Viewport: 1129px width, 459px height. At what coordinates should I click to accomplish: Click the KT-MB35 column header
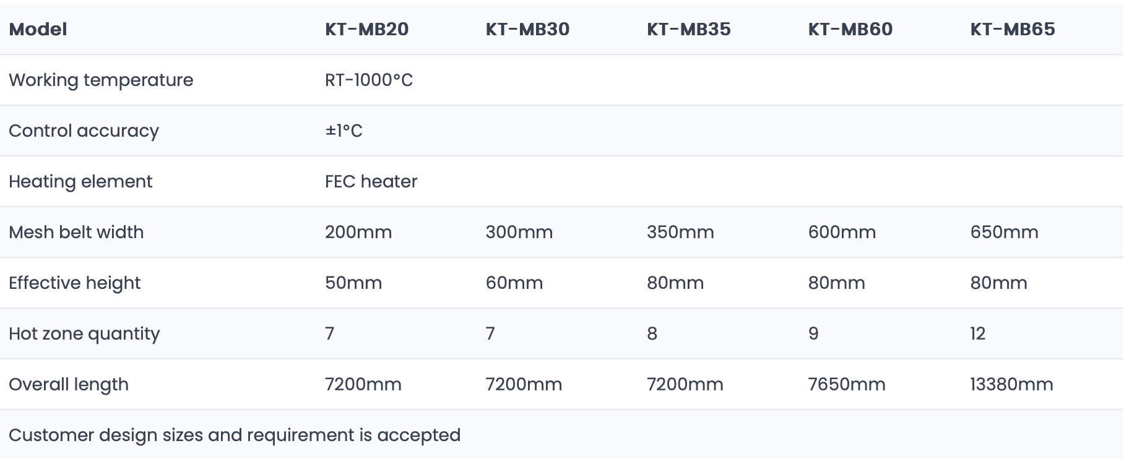[689, 29]
